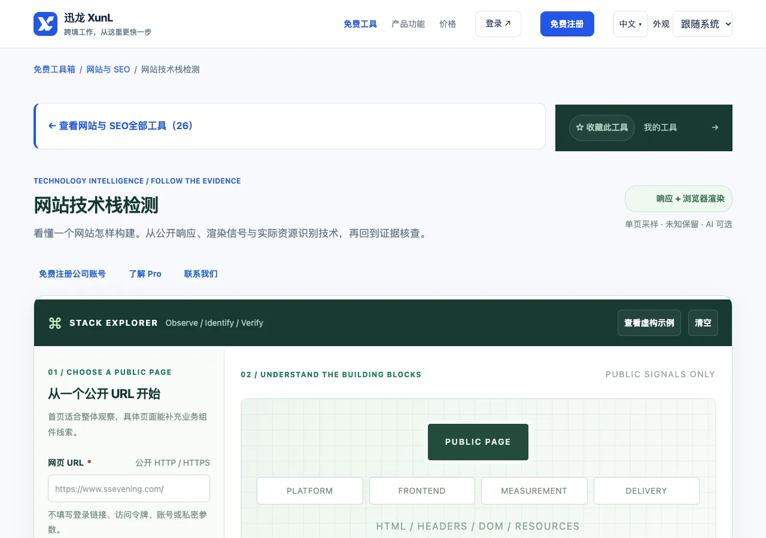Open the 产品功能 nav item
The image size is (766, 538).
coord(408,24)
